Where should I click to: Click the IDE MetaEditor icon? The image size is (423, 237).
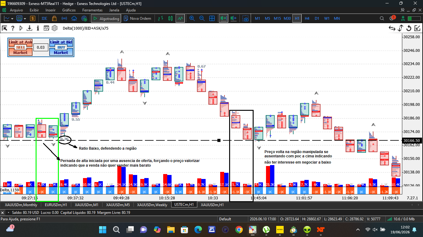(x=44, y=19)
